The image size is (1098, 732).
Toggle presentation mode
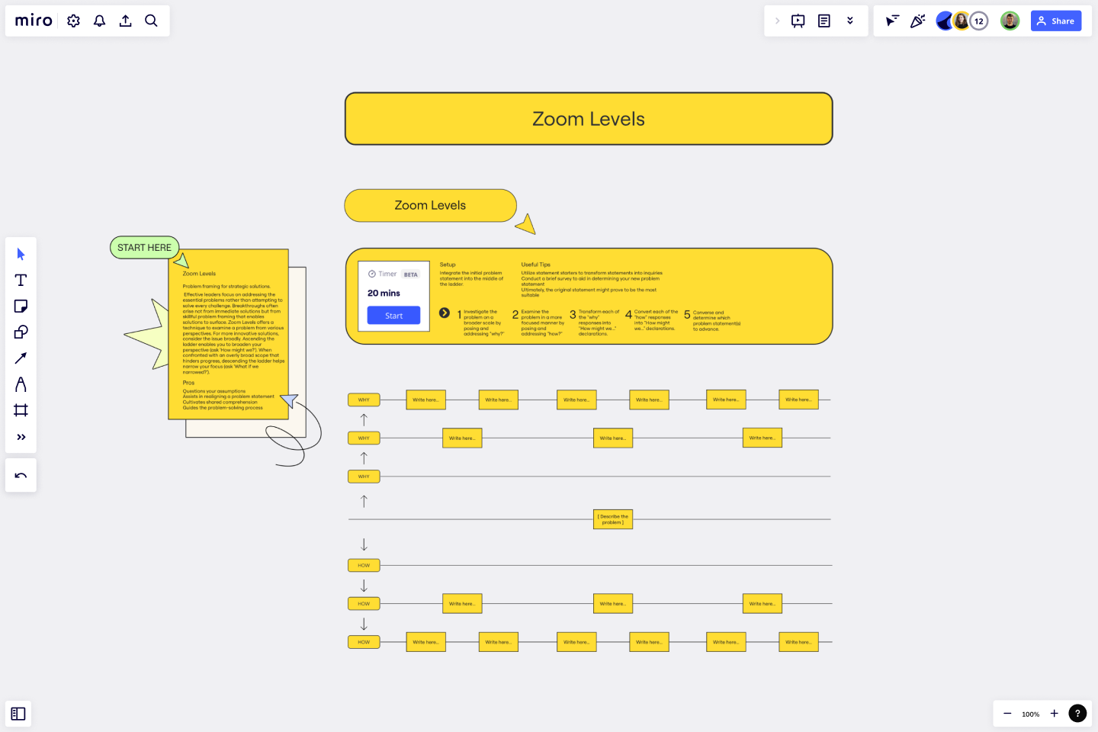(798, 21)
